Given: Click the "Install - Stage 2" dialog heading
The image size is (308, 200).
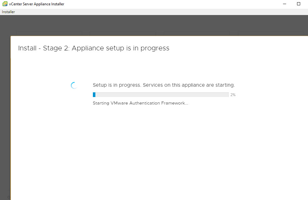Looking at the screenshot, I should pyautogui.click(x=93, y=48).
